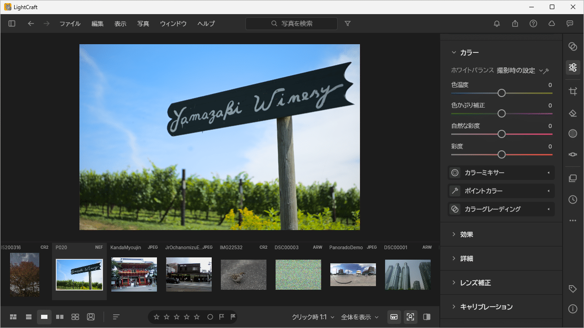Select the healing eraser tool
The image size is (584, 328).
(573, 113)
